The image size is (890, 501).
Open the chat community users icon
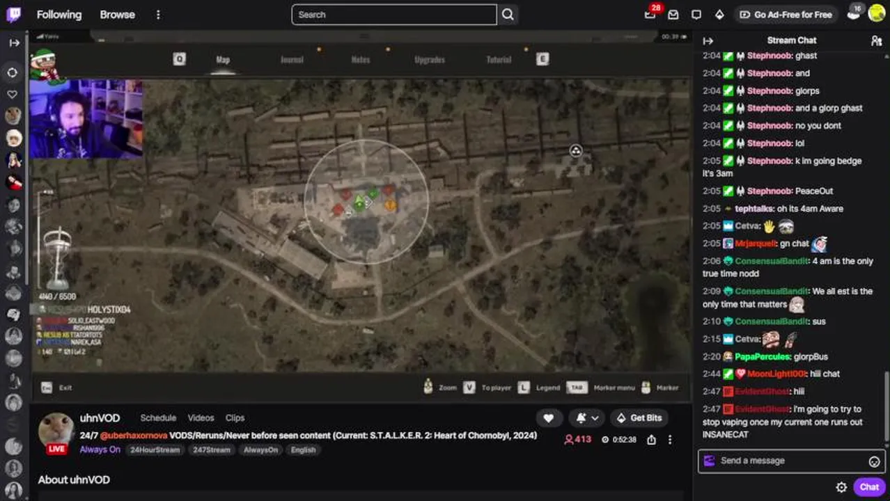[876, 41]
